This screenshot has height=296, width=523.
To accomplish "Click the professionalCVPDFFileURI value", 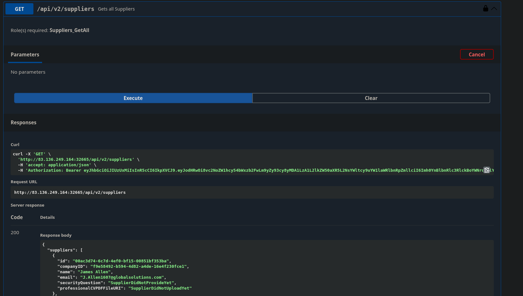I will [x=160, y=288].
